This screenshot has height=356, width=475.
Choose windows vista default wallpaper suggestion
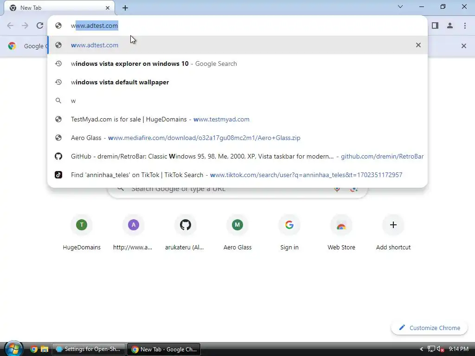click(x=237, y=82)
